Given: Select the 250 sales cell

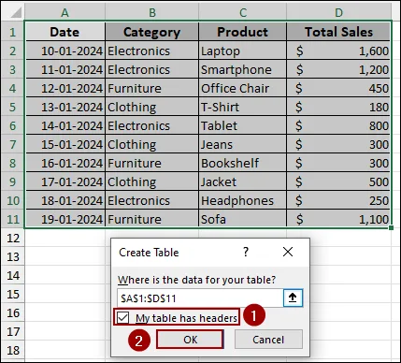Looking at the screenshot, I should (x=338, y=200).
